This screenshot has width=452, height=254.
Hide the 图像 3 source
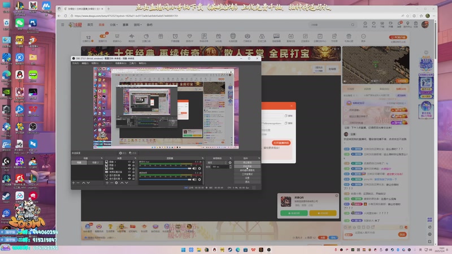click(x=129, y=162)
